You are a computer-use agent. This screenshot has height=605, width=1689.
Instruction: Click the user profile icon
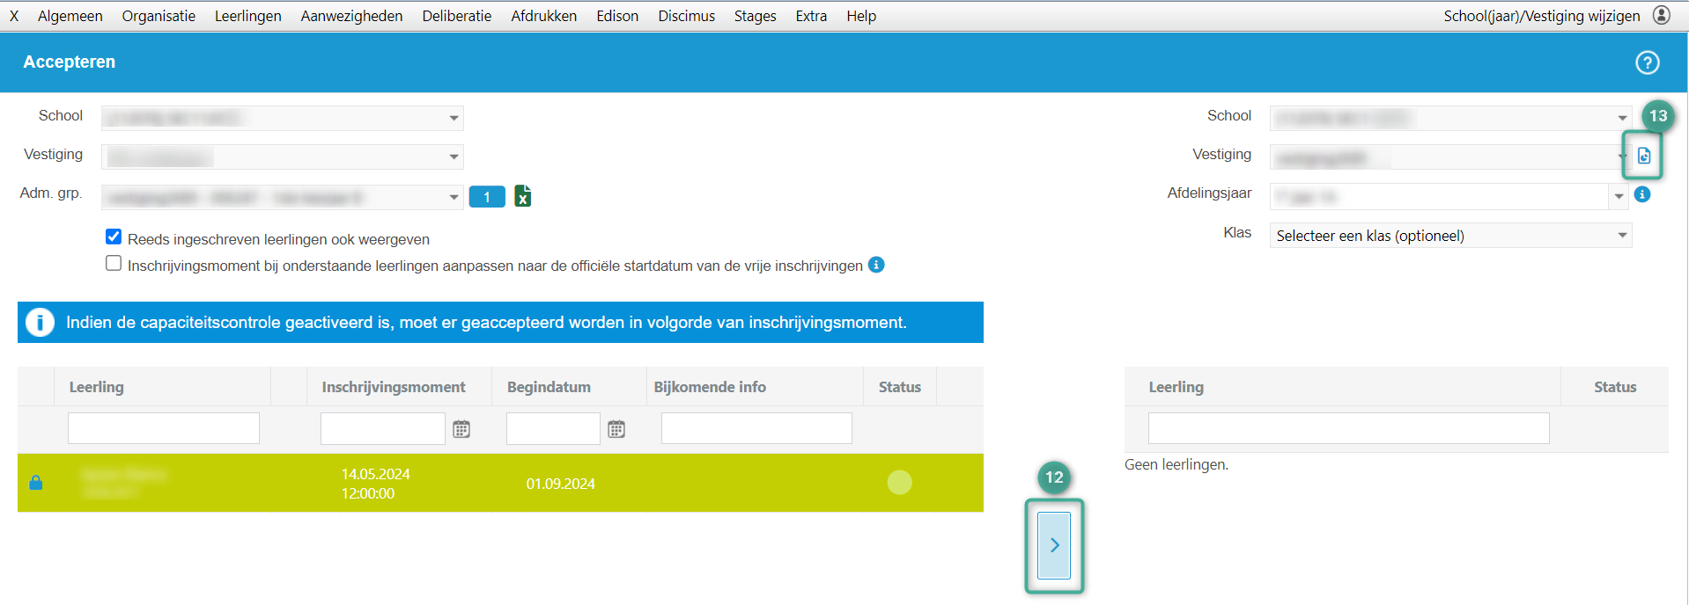pyautogui.click(x=1661, y=15)
